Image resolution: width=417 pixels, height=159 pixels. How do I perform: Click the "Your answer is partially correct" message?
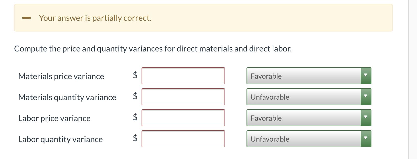pyautogui.click(x=95, y=18)
